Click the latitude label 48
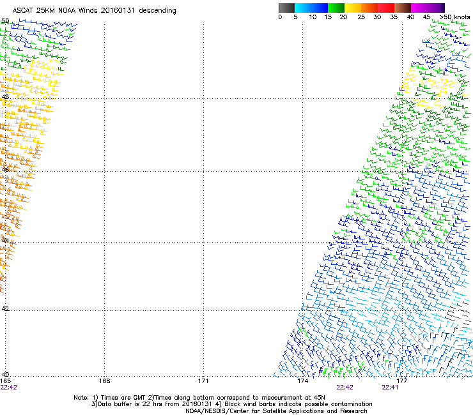The height and width of the screenshot is (415, 473). point(5,97)
